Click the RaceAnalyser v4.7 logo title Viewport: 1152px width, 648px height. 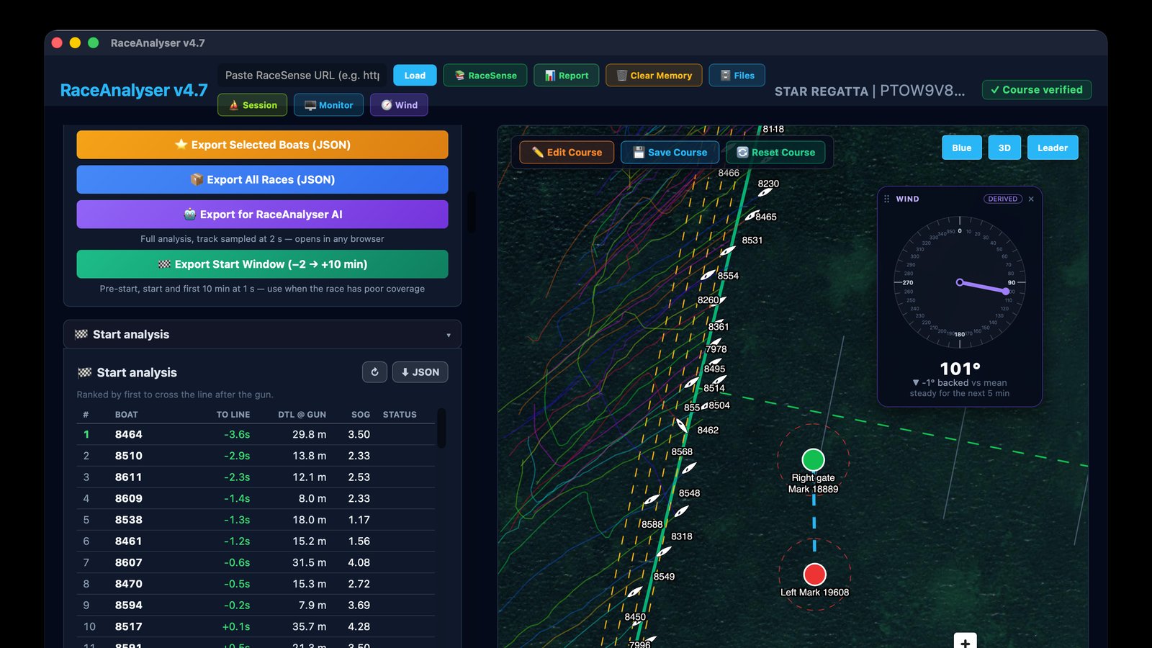pos(134,90)
